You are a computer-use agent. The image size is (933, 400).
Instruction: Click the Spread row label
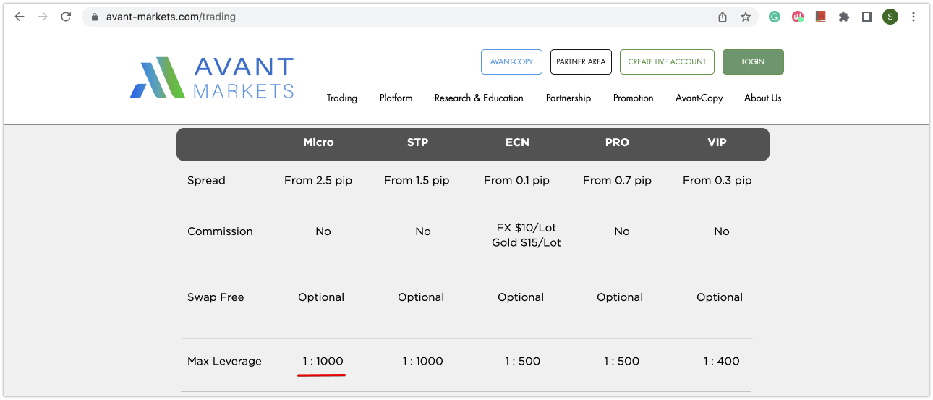click(x=206, y=180)
